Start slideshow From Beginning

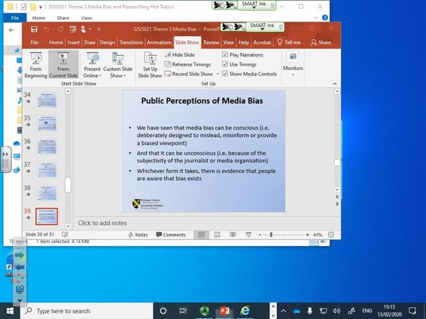(36, 64)
